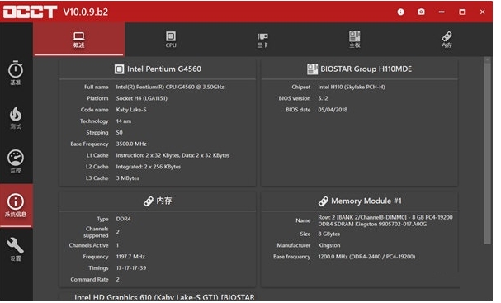The height and width of the screenshot is (303, 501).
Task: Click the motherboard icon beside BIOSTAR Group H110MDE
Action: coord(312,69)
